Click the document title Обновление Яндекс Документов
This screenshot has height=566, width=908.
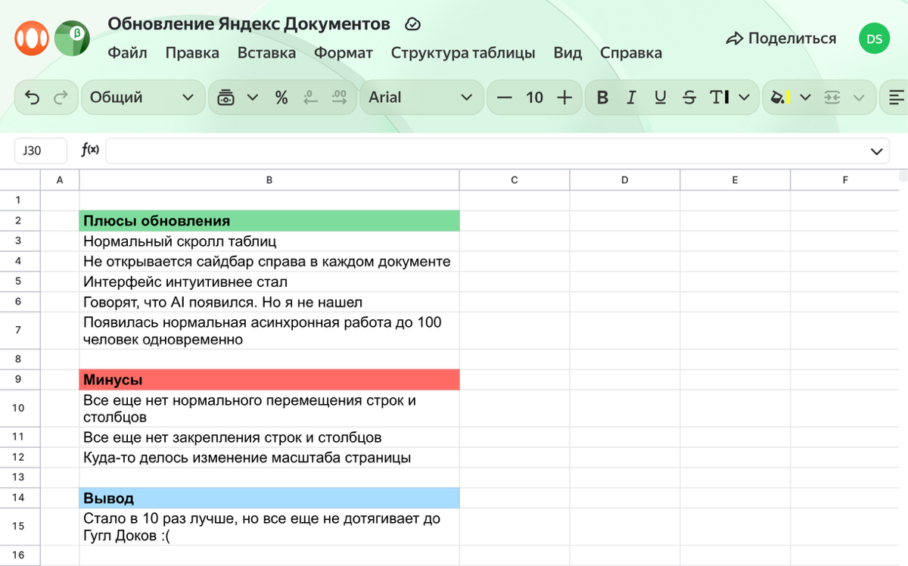pos(249,24)
